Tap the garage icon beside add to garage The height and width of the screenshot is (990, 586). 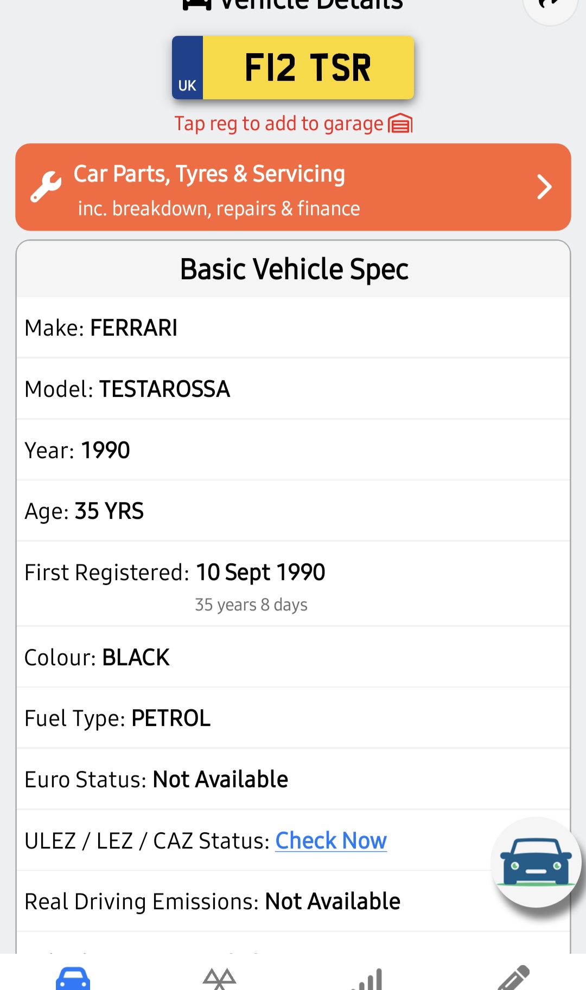pyautogui.click(x=400, y=124)
